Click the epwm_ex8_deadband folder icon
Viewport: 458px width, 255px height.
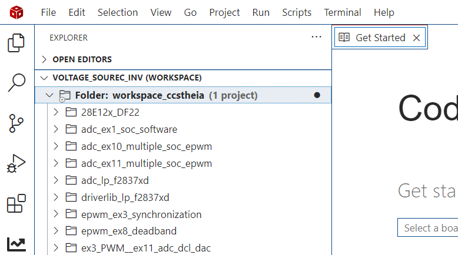pos(71,231)
